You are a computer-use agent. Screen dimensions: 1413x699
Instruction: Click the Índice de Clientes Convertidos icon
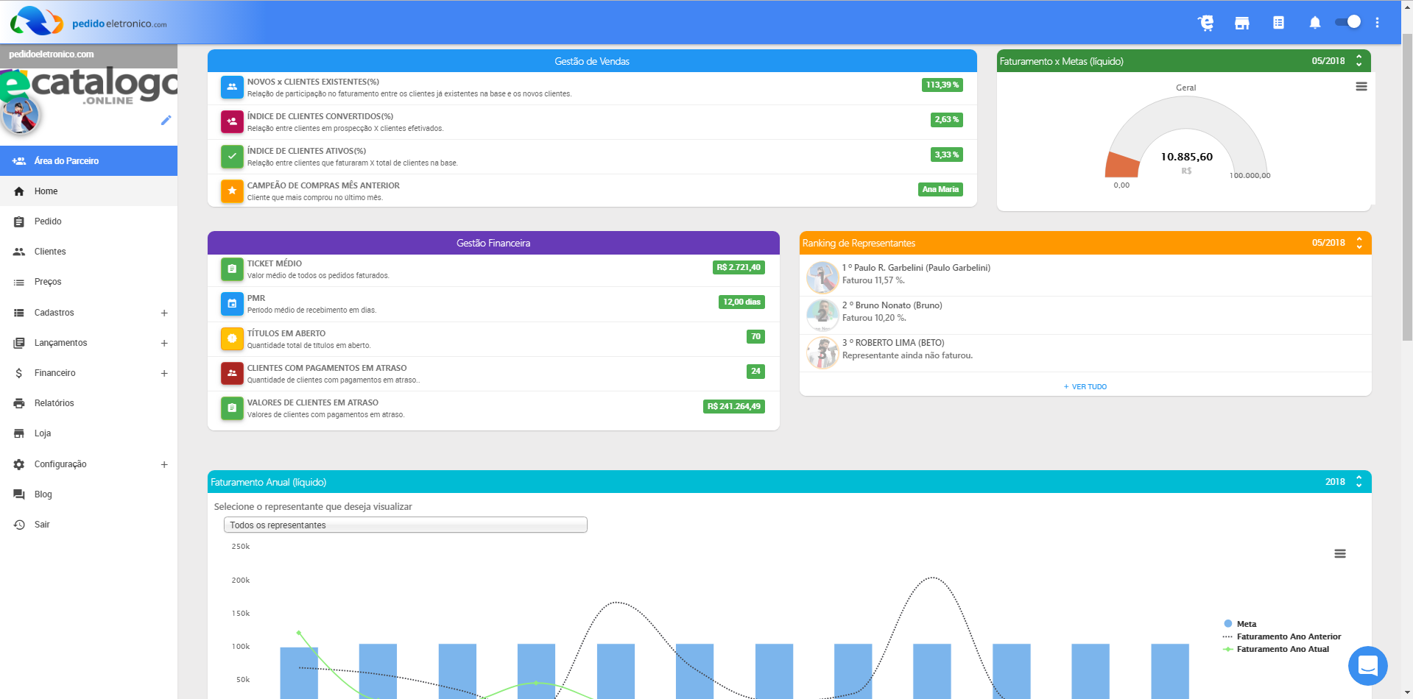[x=232, y=121]
